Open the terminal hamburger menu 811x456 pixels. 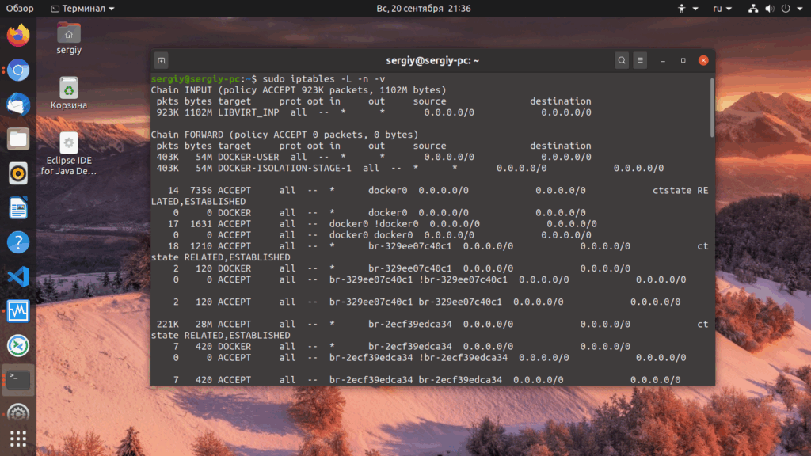[x=640, y=60]
